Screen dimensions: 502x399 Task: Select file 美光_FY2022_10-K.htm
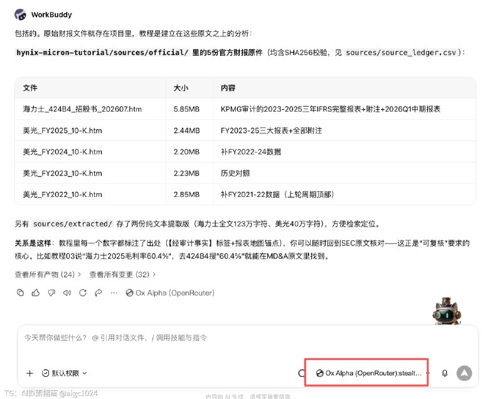(62, 194)
